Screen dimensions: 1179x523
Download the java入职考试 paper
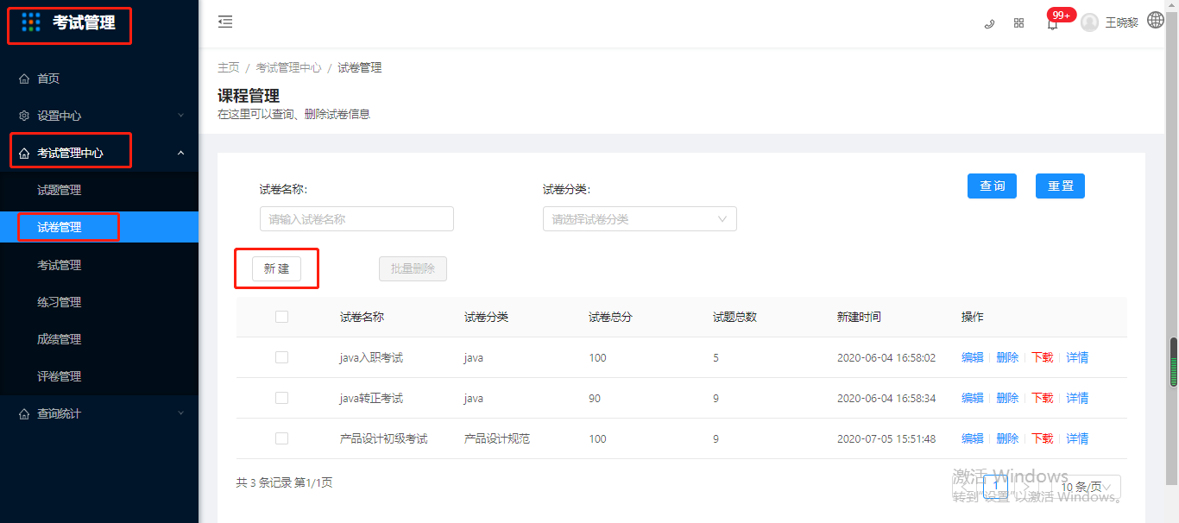coord(1043,357)
